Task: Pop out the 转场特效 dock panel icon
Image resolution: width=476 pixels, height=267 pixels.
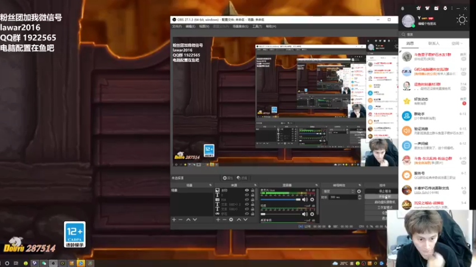Action: point(360,185)
